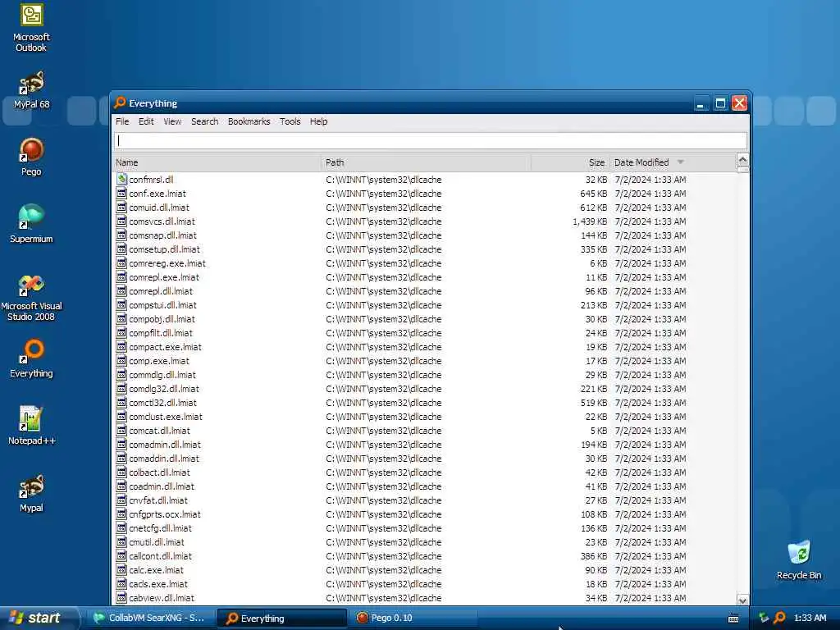Click the Everything tray icon
The width and height of the screenshot is (840, 630).
tap(780, 618)
